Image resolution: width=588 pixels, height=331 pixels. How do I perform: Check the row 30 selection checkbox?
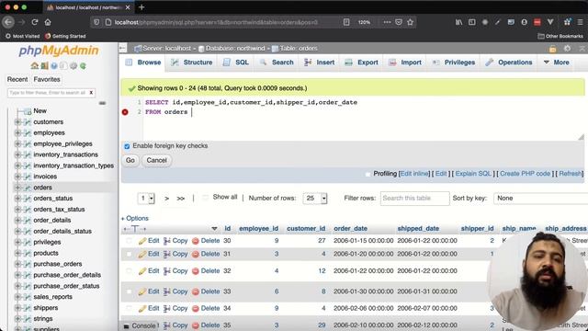click(x=129, y=241)
